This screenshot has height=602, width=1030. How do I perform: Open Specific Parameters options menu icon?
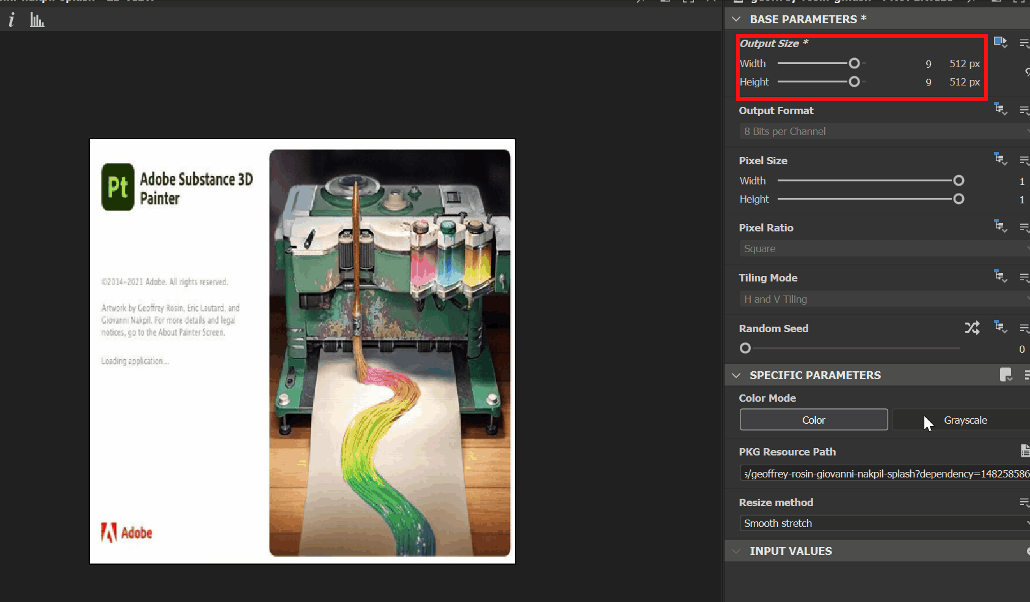click(x=1026, y=375)
